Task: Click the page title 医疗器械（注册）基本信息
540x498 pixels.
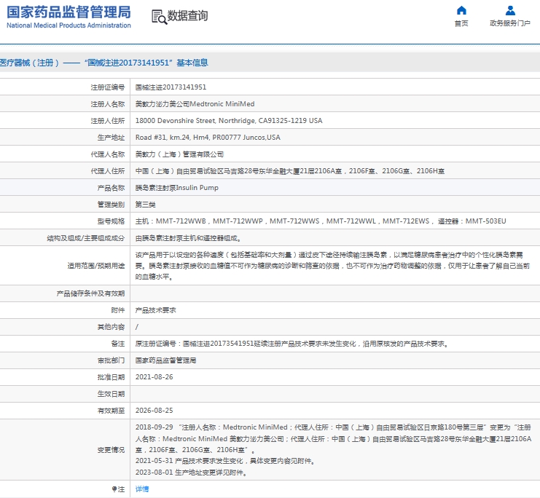Action: pos(103,63)
